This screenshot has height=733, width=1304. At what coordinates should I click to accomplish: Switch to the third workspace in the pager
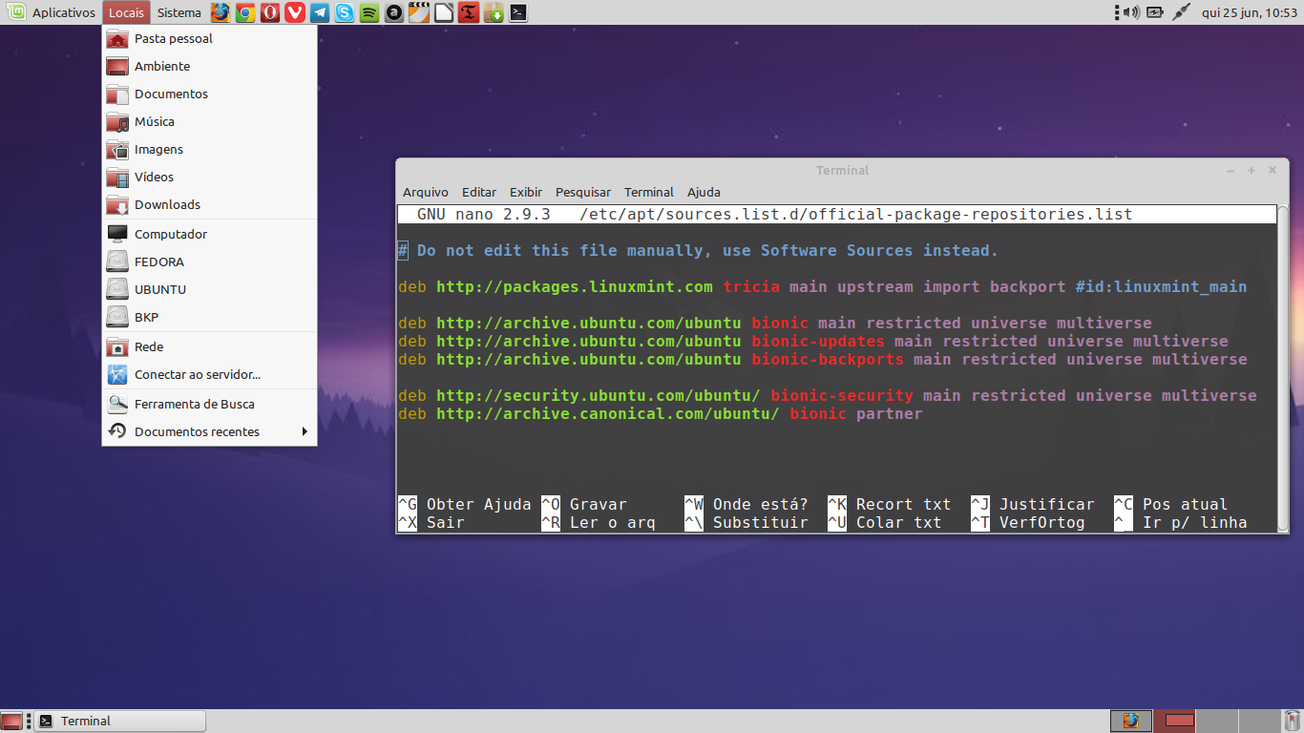click(1217, 721)
